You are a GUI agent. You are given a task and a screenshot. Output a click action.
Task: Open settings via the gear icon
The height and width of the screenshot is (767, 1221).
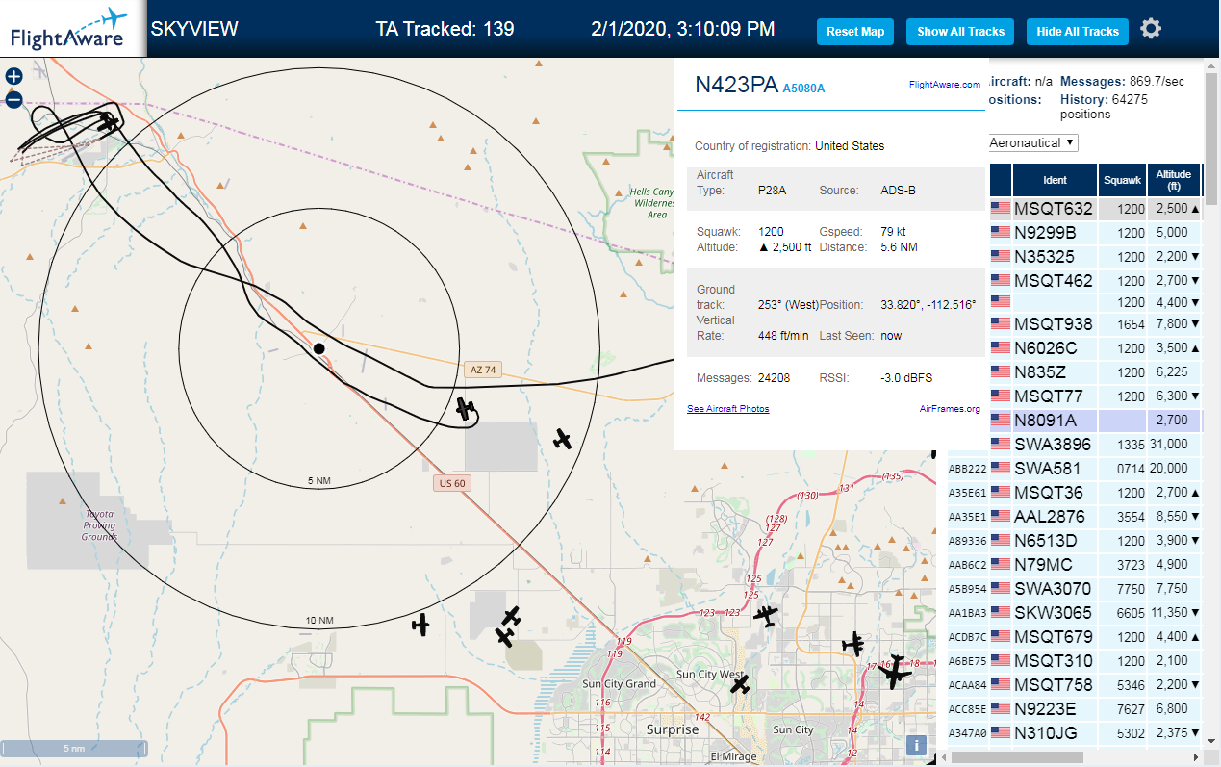[x=1151, y=29]
